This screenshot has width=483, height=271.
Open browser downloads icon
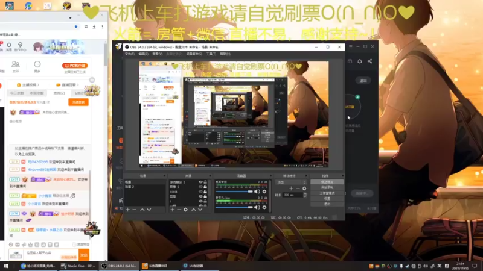tap(94, 26)
